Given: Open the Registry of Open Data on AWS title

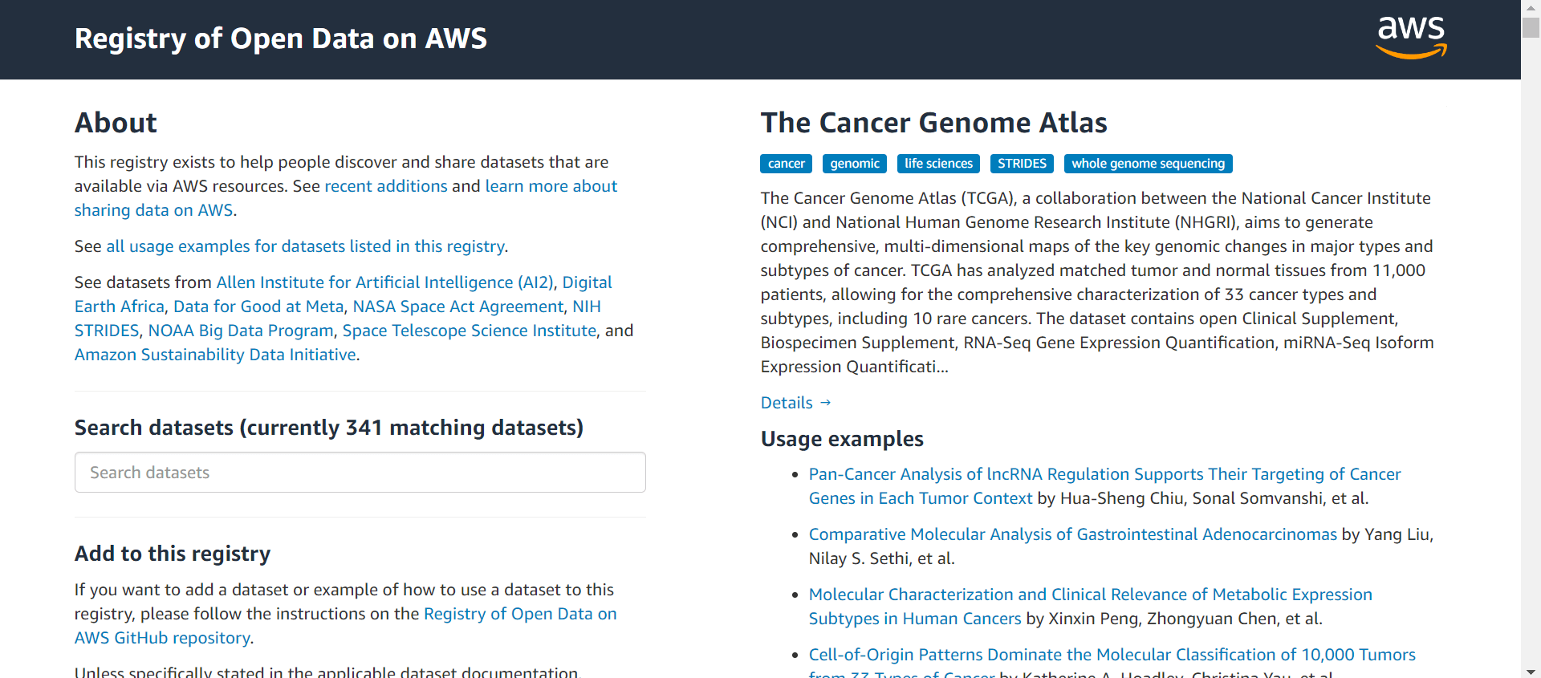Looking at the screenshot, I should click(x=280, y=39).
